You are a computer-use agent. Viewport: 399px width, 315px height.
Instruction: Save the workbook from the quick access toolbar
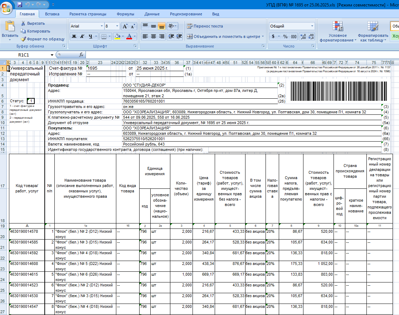pos(20,4)
